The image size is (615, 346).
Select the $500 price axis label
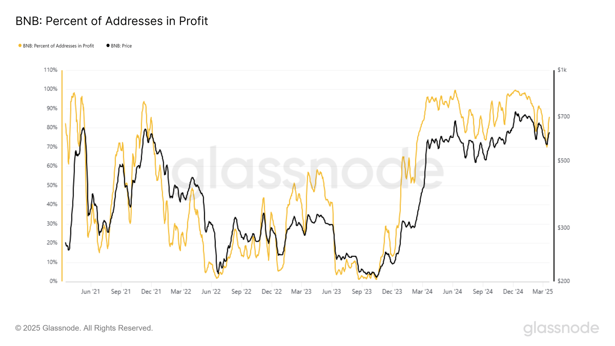[x=563, y=161]
